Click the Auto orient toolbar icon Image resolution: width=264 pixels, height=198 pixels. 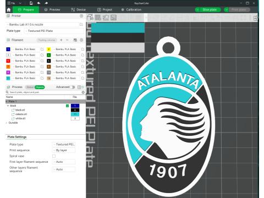[x=106, y=18]
